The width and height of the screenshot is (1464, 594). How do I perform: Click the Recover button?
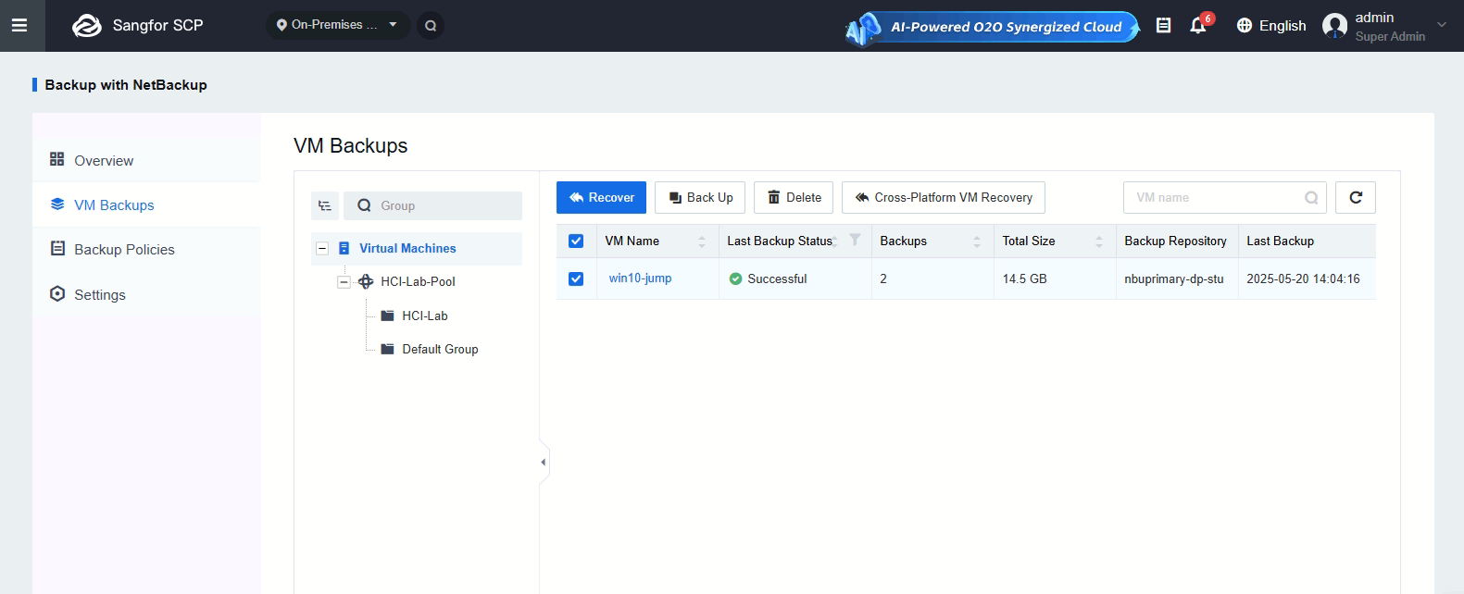point(601,197)
